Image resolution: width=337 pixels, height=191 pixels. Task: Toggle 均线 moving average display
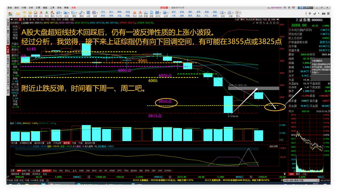(265, 19)
